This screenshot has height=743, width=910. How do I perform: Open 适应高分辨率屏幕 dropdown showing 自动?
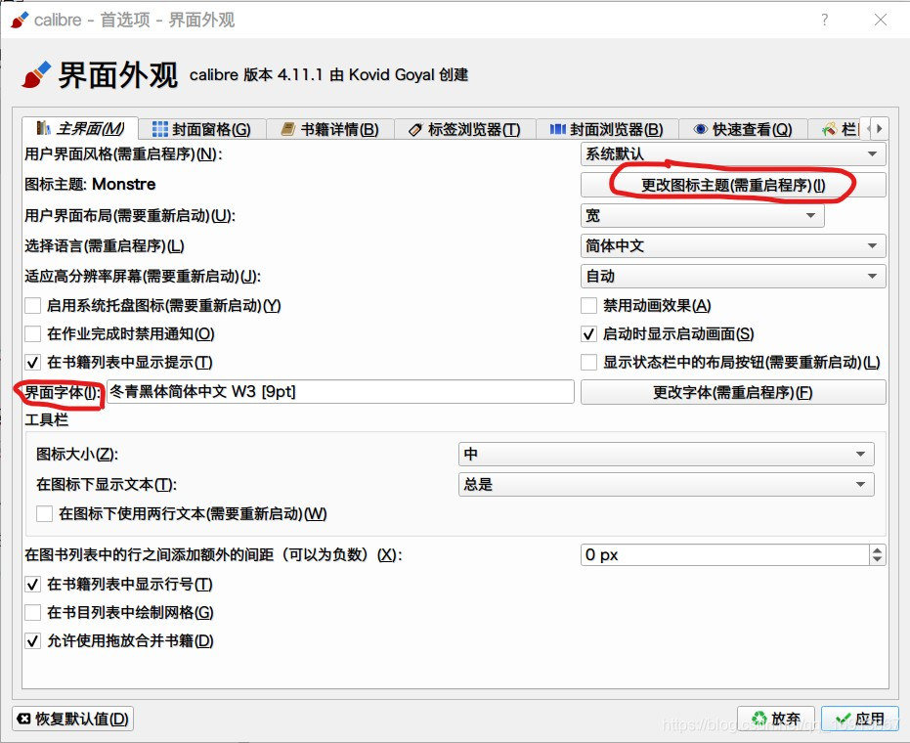click(733, 276)
